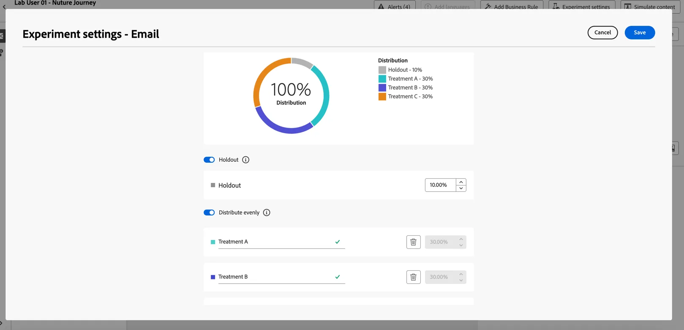
Task: Click the Distribute evenly info icon
Action: 267,213
